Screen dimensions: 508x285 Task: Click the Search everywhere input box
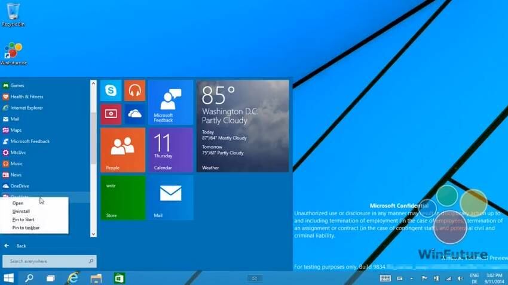coord(47,261)
